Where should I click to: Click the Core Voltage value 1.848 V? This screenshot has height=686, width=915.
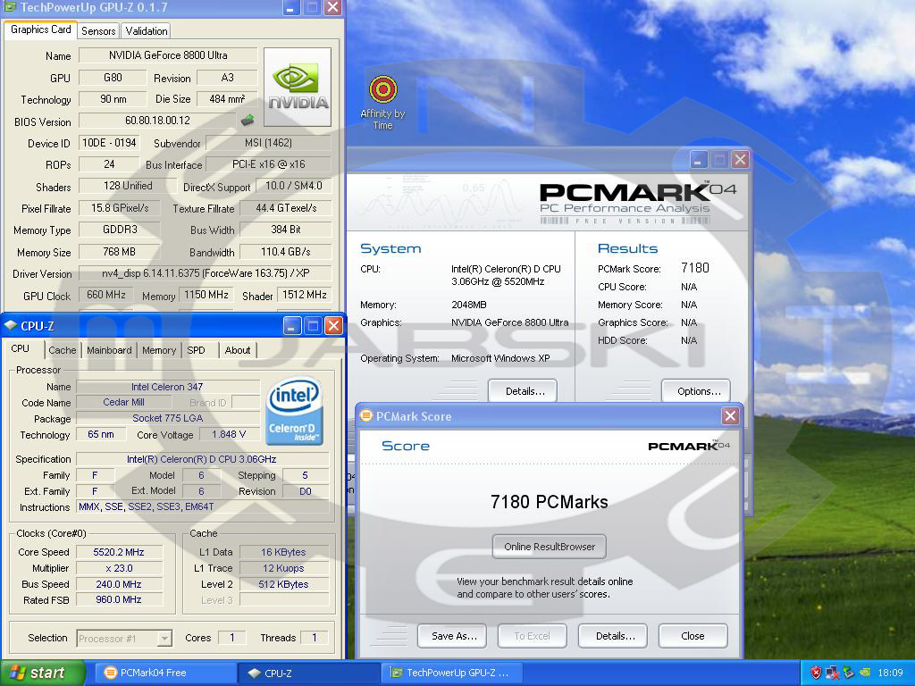(229, 435)
